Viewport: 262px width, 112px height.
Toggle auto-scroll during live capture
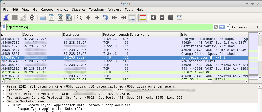132,18
